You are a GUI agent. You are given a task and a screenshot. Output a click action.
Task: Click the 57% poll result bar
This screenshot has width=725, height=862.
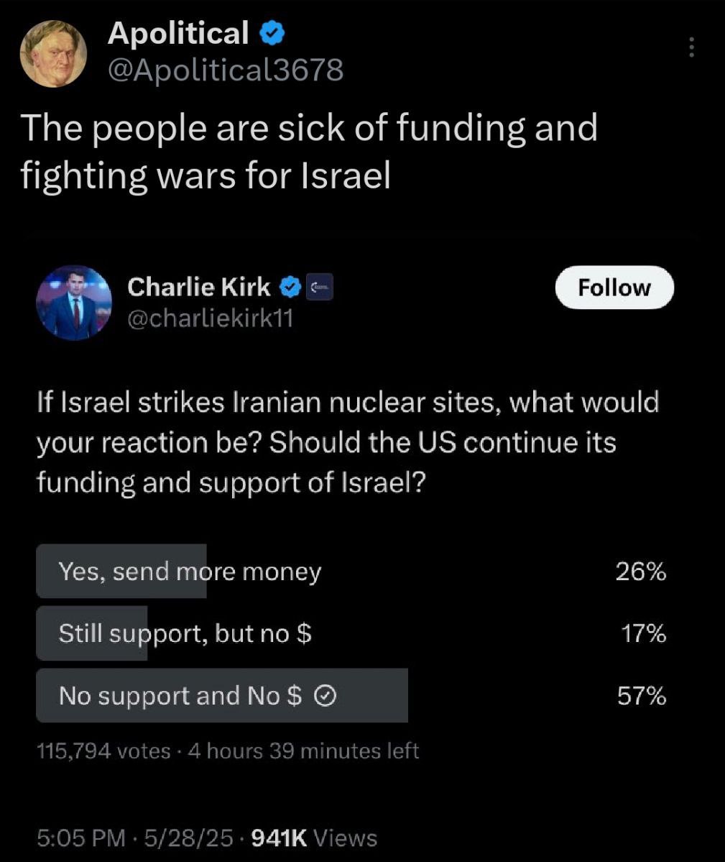[222, 695]
